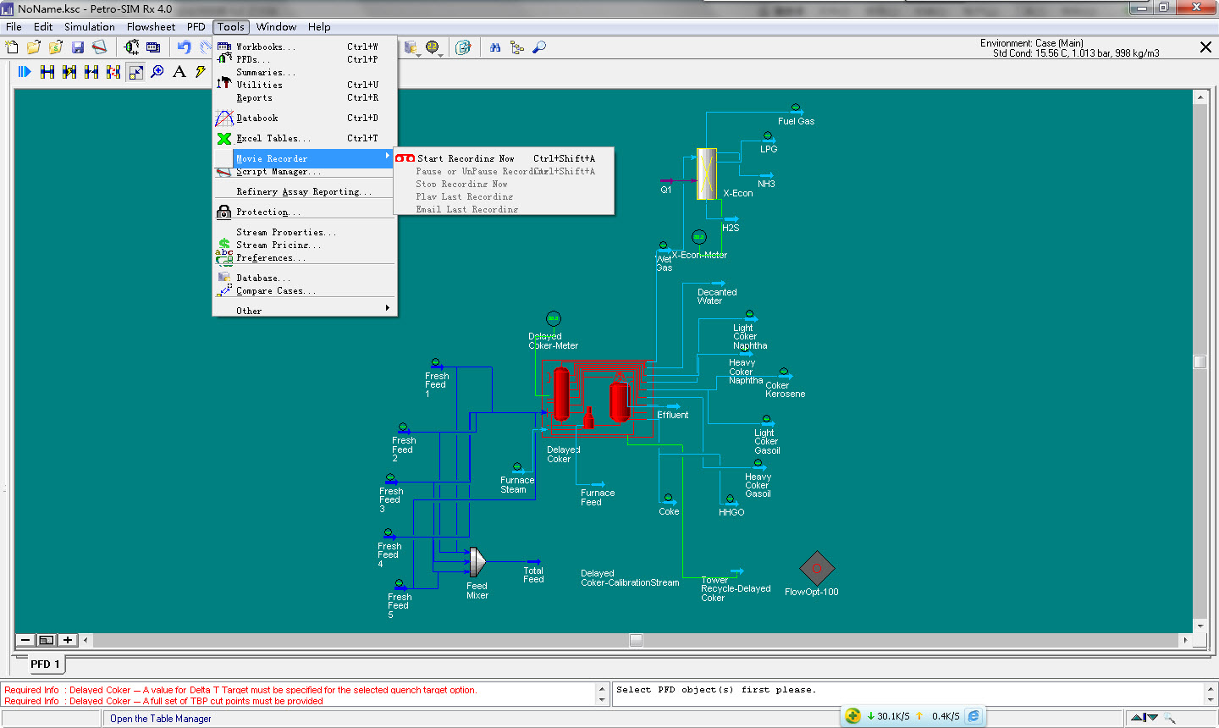Click the zoom in plus button
This screenshot has height=728, width=1219.
tap(68, 640)
